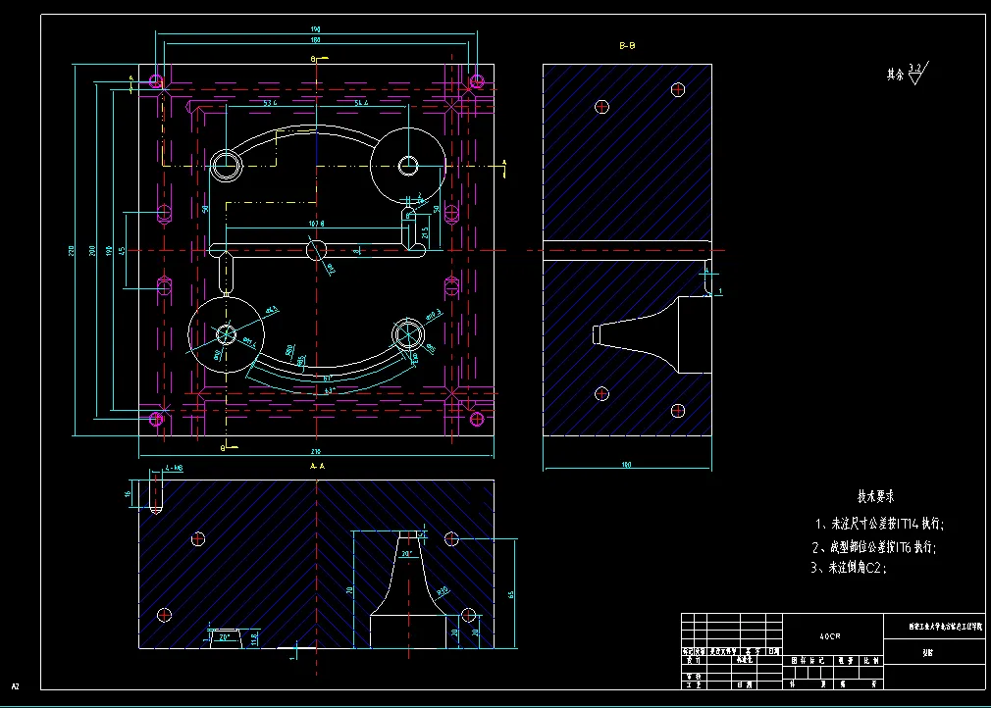This screenshot has height=708, width=991.
Task: Select the R30 radius callout
Action: coord(443,591)
